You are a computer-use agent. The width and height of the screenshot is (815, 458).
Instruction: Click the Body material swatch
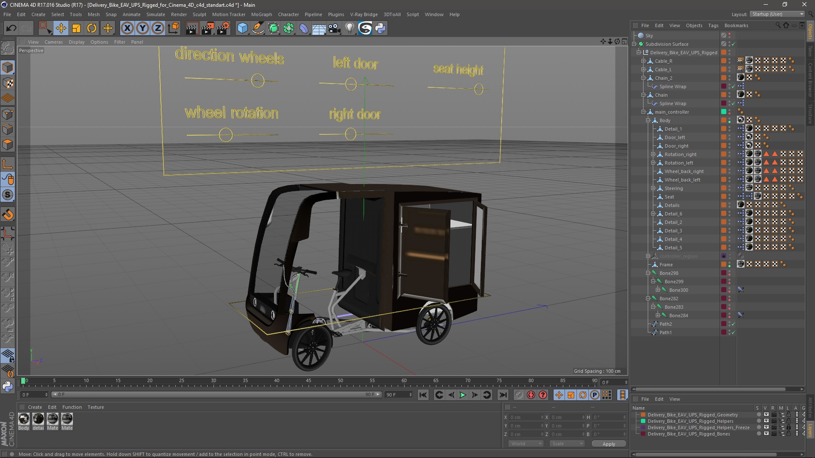24,419
